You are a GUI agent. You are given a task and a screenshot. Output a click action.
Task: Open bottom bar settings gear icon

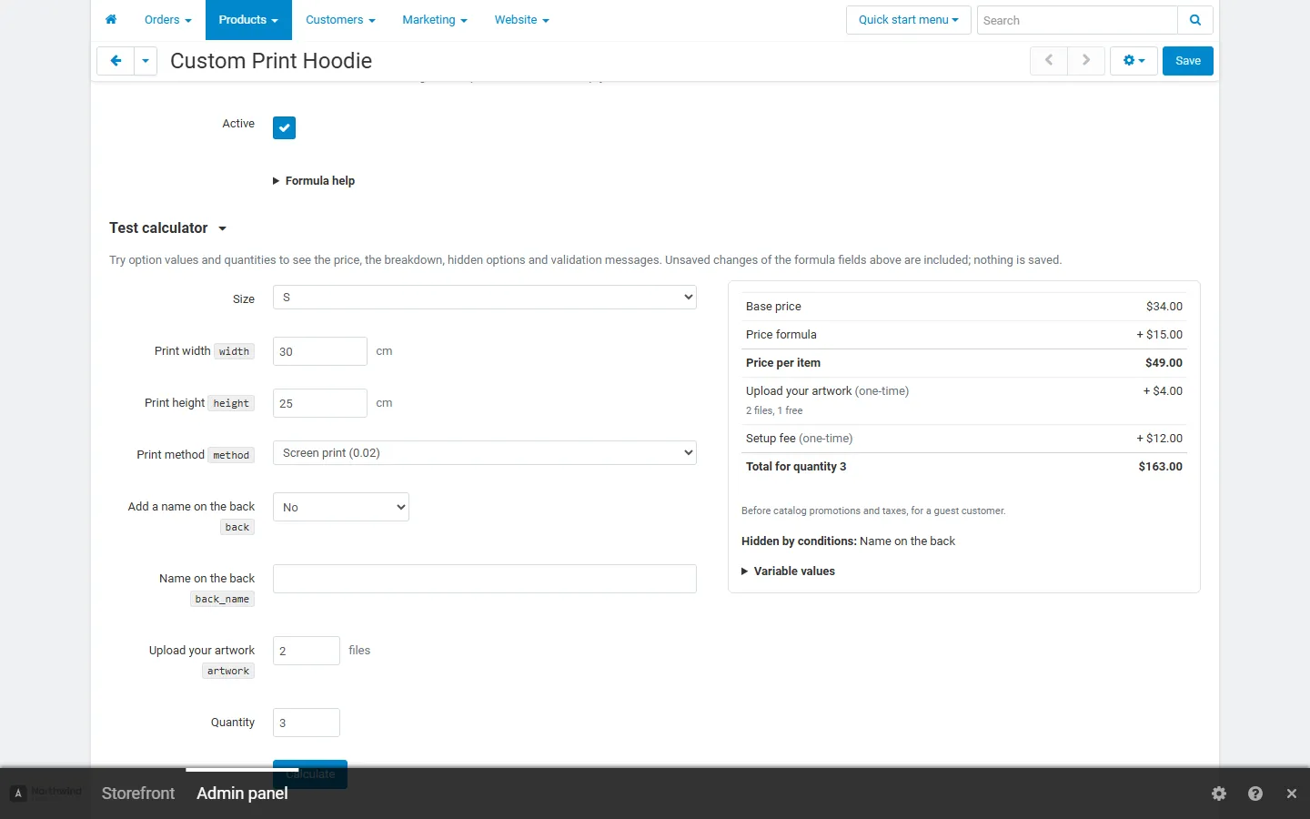pos(1219,794)
